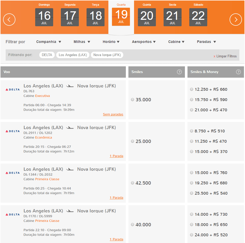
Task: Select Domingo 16 JUL date
Action: pyautogui.click(x=44, y=17)
